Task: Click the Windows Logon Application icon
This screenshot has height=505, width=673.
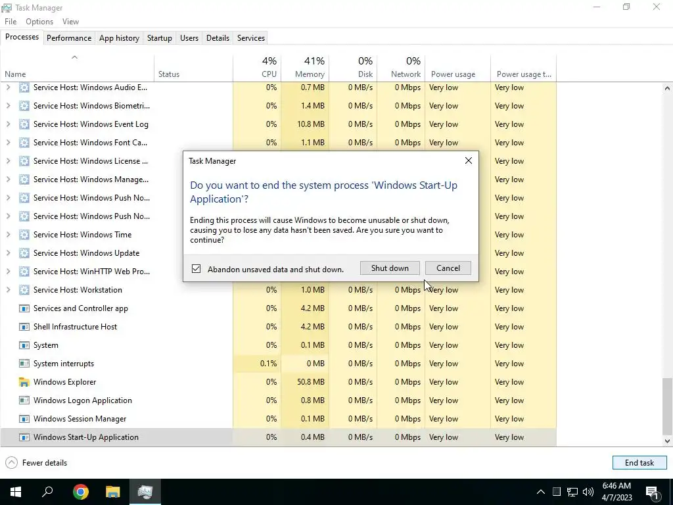Action: 24,400
